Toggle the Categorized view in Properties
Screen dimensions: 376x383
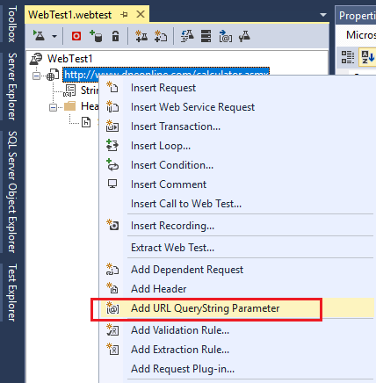348,57
